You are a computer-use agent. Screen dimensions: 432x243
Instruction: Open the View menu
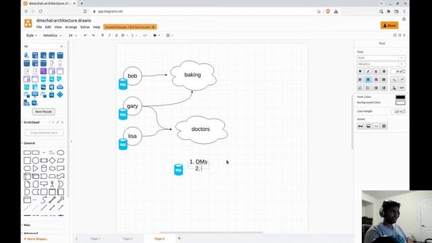pos(58,27)
